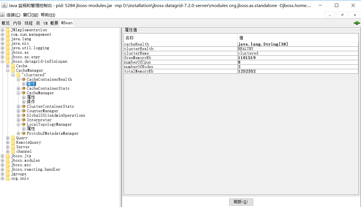This screenshot has height=207, width=361.
Task: Expand the jboss.jta node
Action: click(x=3, y=156)
